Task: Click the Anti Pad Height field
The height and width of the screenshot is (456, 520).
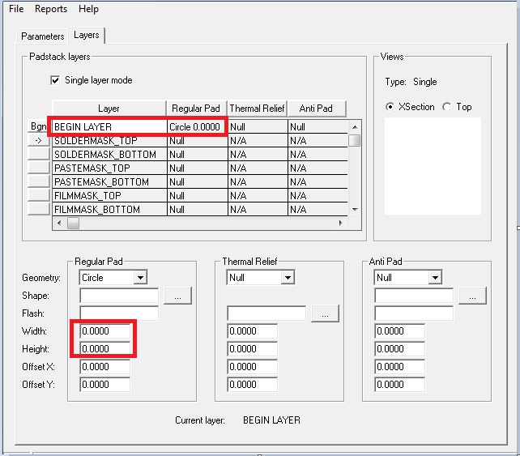Action: 400,349
